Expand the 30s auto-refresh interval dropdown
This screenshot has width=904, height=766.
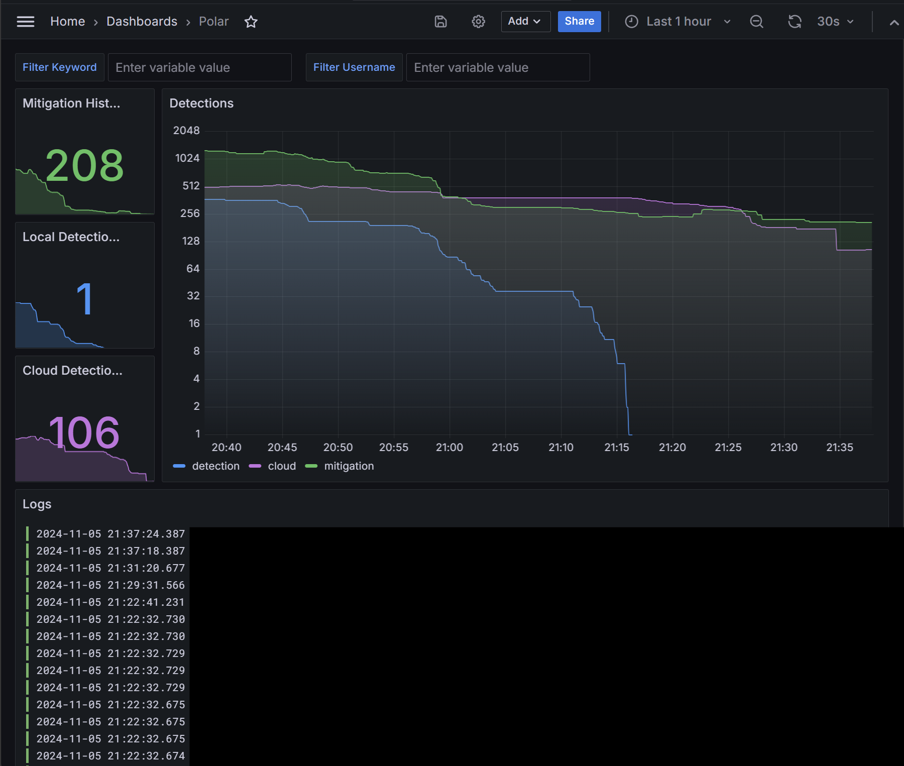[x=835, y=21]
